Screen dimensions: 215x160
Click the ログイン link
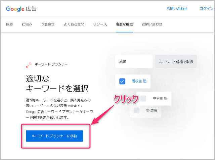(x=206, y=9)
